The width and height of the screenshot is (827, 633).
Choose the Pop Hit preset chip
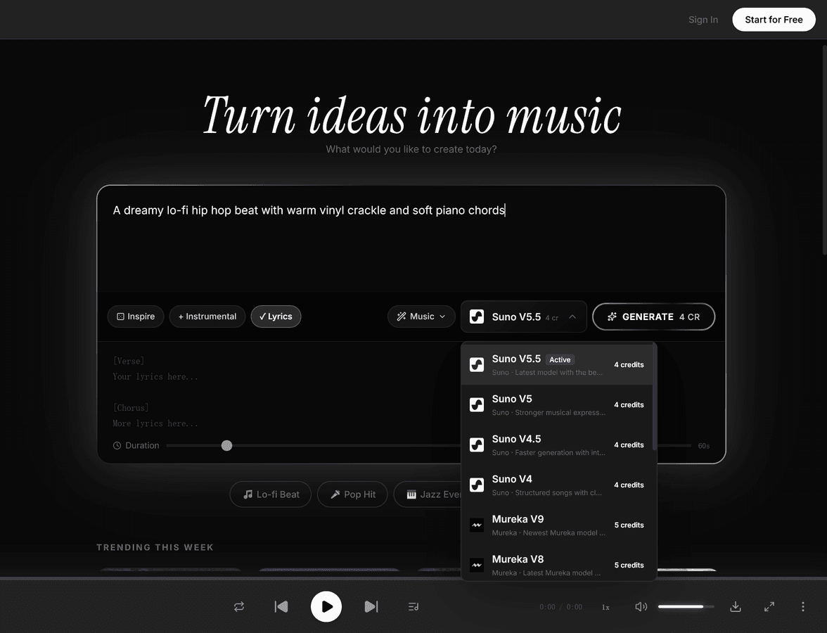[352, 494]
